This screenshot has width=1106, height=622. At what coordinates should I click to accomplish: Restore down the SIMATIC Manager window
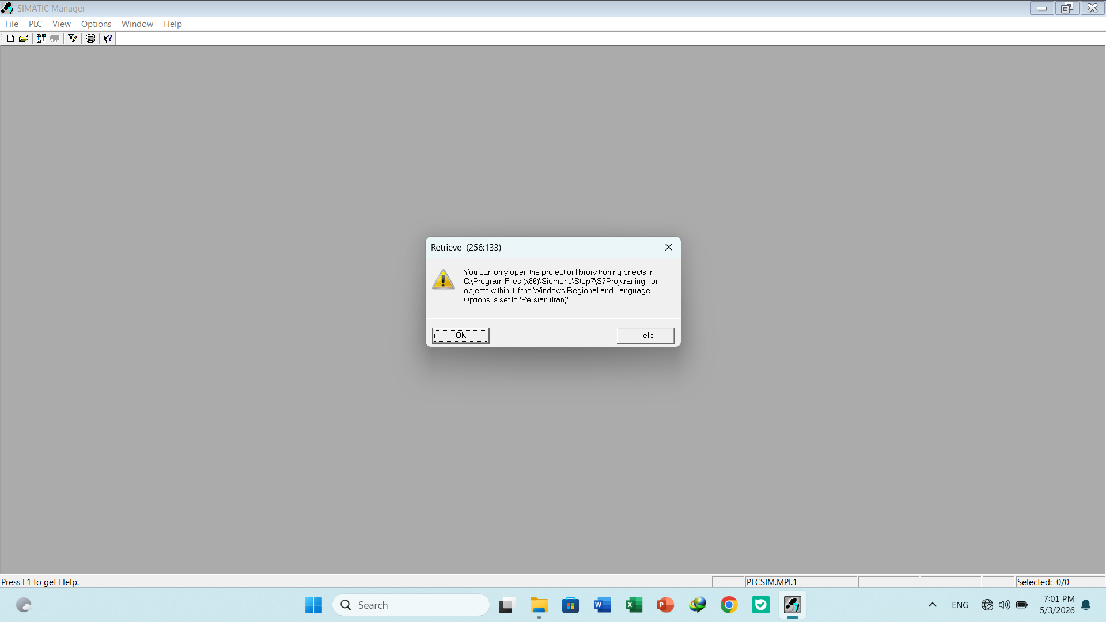click(1067, 8)
